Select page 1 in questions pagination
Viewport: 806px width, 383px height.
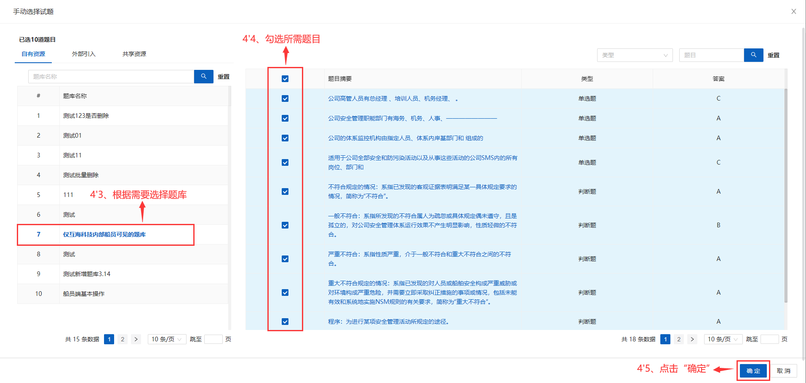click(665, 339)
